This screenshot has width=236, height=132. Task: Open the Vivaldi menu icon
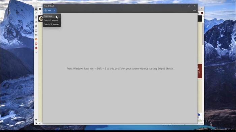coord(36,9)
